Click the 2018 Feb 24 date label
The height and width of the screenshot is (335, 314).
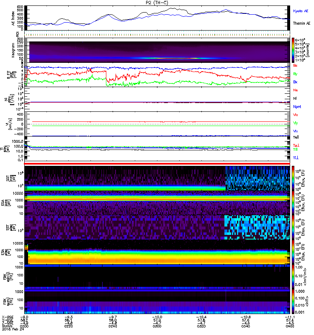[x=13, y=329]
